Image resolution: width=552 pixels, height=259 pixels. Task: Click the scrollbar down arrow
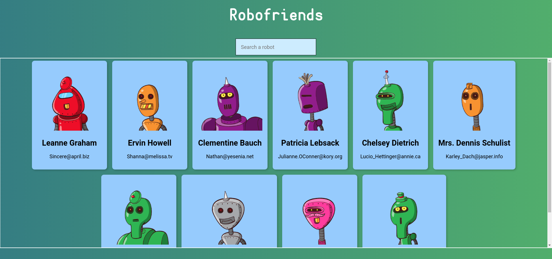pos(550,245)
